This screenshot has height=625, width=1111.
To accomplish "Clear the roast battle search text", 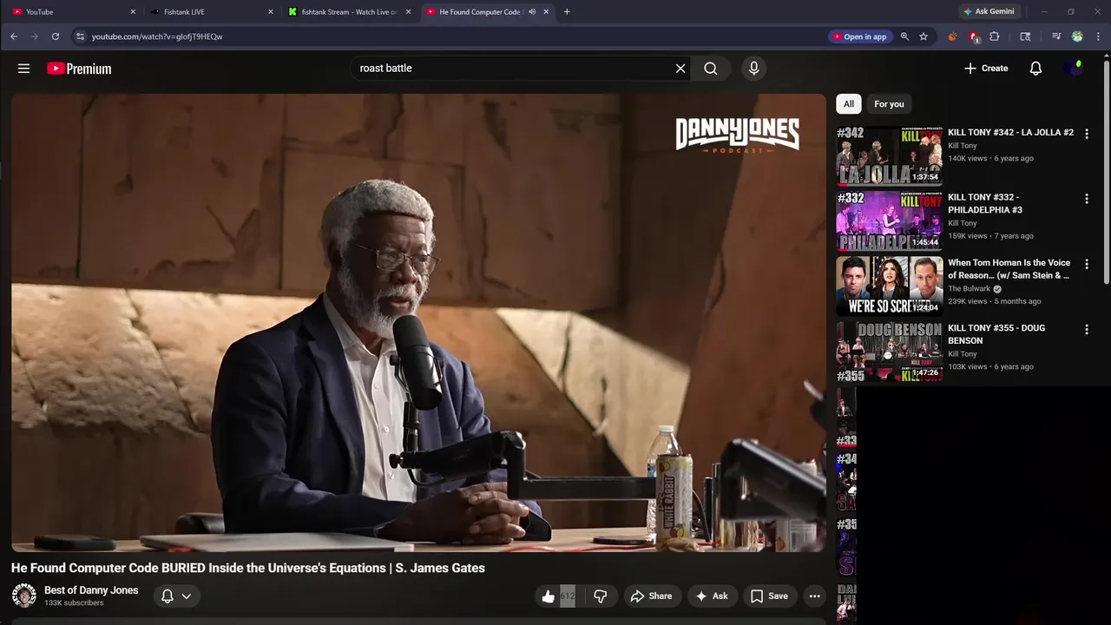I will (680, 69).
